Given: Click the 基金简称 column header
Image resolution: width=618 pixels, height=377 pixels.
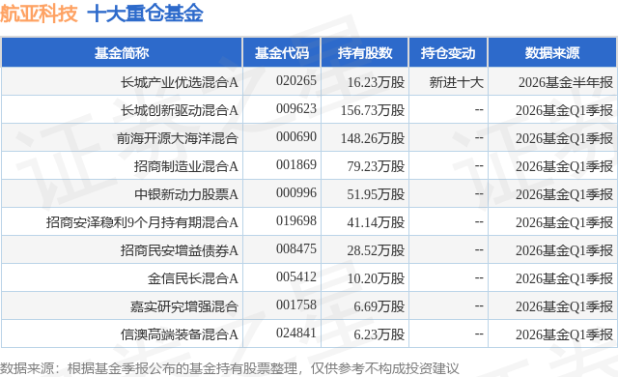Looking at the screenshot, I should click(122, 53).
